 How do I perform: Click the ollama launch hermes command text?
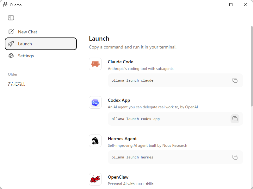[x=133, y=157]
